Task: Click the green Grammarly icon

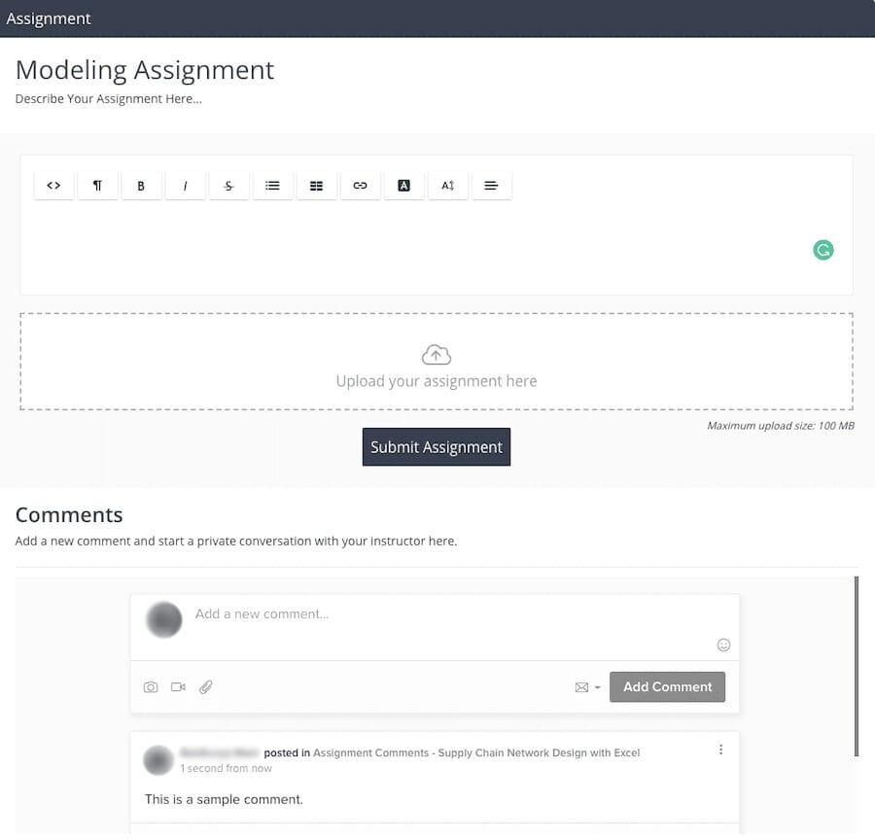Action: [x=823, y=250]
